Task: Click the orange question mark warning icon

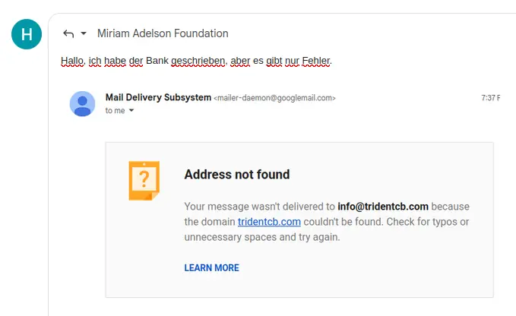Action: (x=144, y=181)
